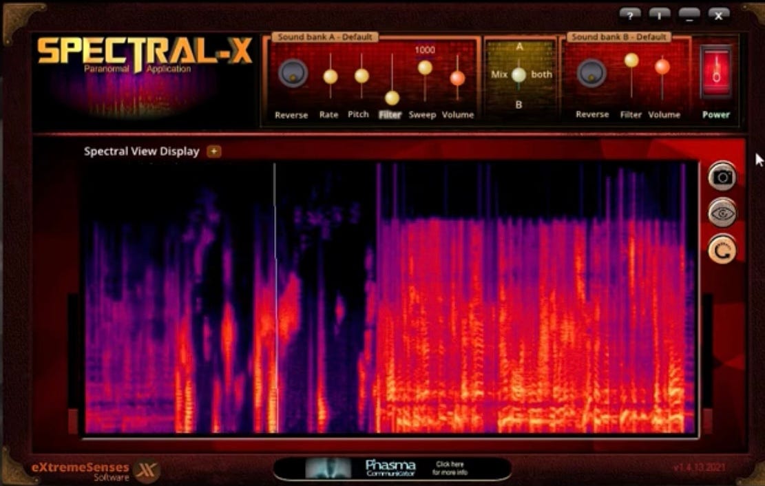
Task: Click the Pitch slider knob
Action: click(361, 76)
